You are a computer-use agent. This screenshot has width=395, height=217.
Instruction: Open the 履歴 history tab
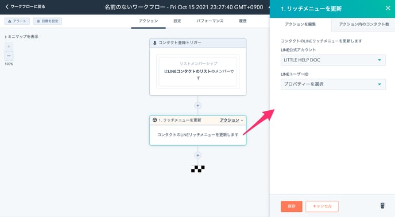coord(243,21)
